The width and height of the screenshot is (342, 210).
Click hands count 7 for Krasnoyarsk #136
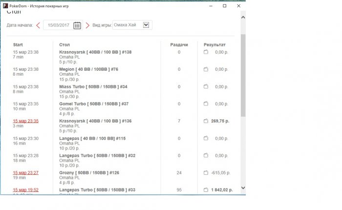click(179, 121)
